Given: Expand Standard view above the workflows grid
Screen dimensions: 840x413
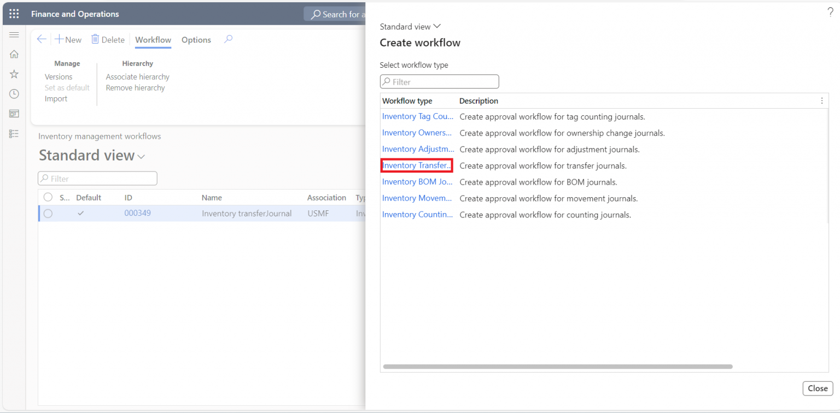Looking at the screenshot, I should (141, 156).
